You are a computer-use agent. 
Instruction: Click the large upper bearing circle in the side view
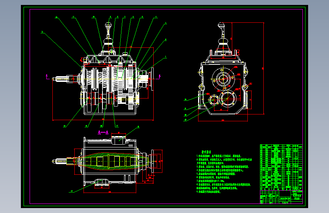click(x=223, y=79)
